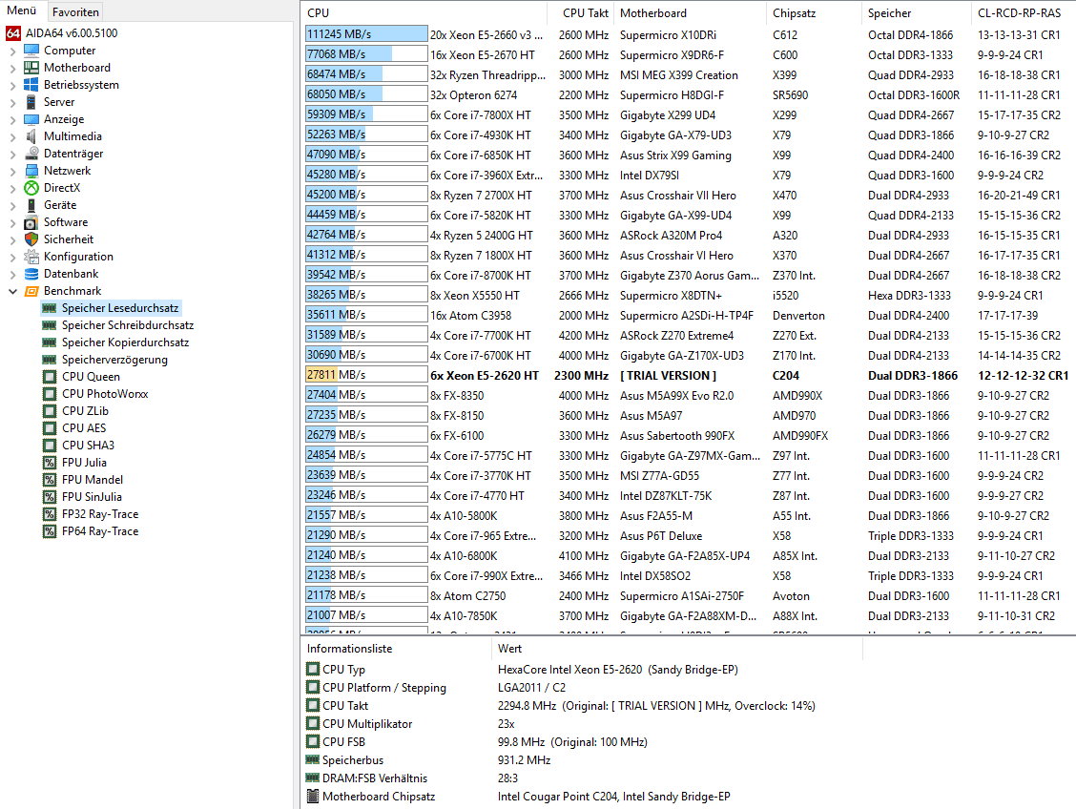Image resolution: width=1076 pixels, height=809 pixels.
Task: Click the Speicher Schreibdurchsatz memory icon
Action: coord(50,325)
